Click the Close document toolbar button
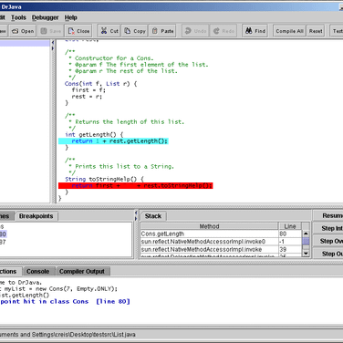This screenshot has height=343, width=343. [x=78, y=31]
